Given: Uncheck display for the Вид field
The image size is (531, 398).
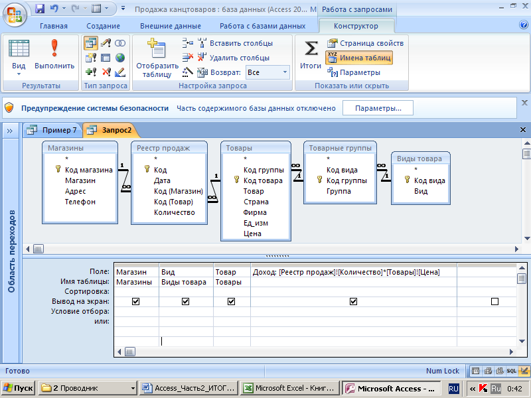Looking at the screenshot, I should pos(186,301).
